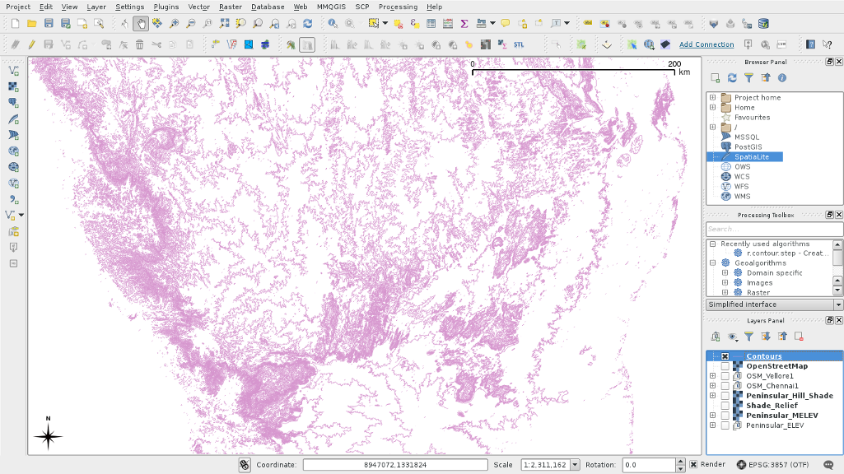Click the Zoom In magnifier tool
The height and width of the screenshot is (474, 844).
click(x=174, y=24)
